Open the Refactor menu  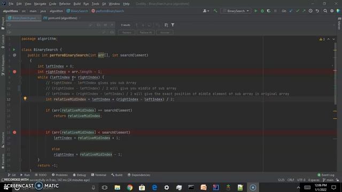pos(65,4)
